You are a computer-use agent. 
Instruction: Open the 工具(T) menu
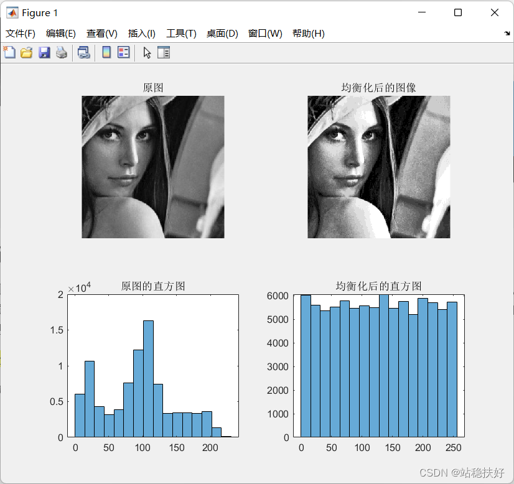click(181, 34)
